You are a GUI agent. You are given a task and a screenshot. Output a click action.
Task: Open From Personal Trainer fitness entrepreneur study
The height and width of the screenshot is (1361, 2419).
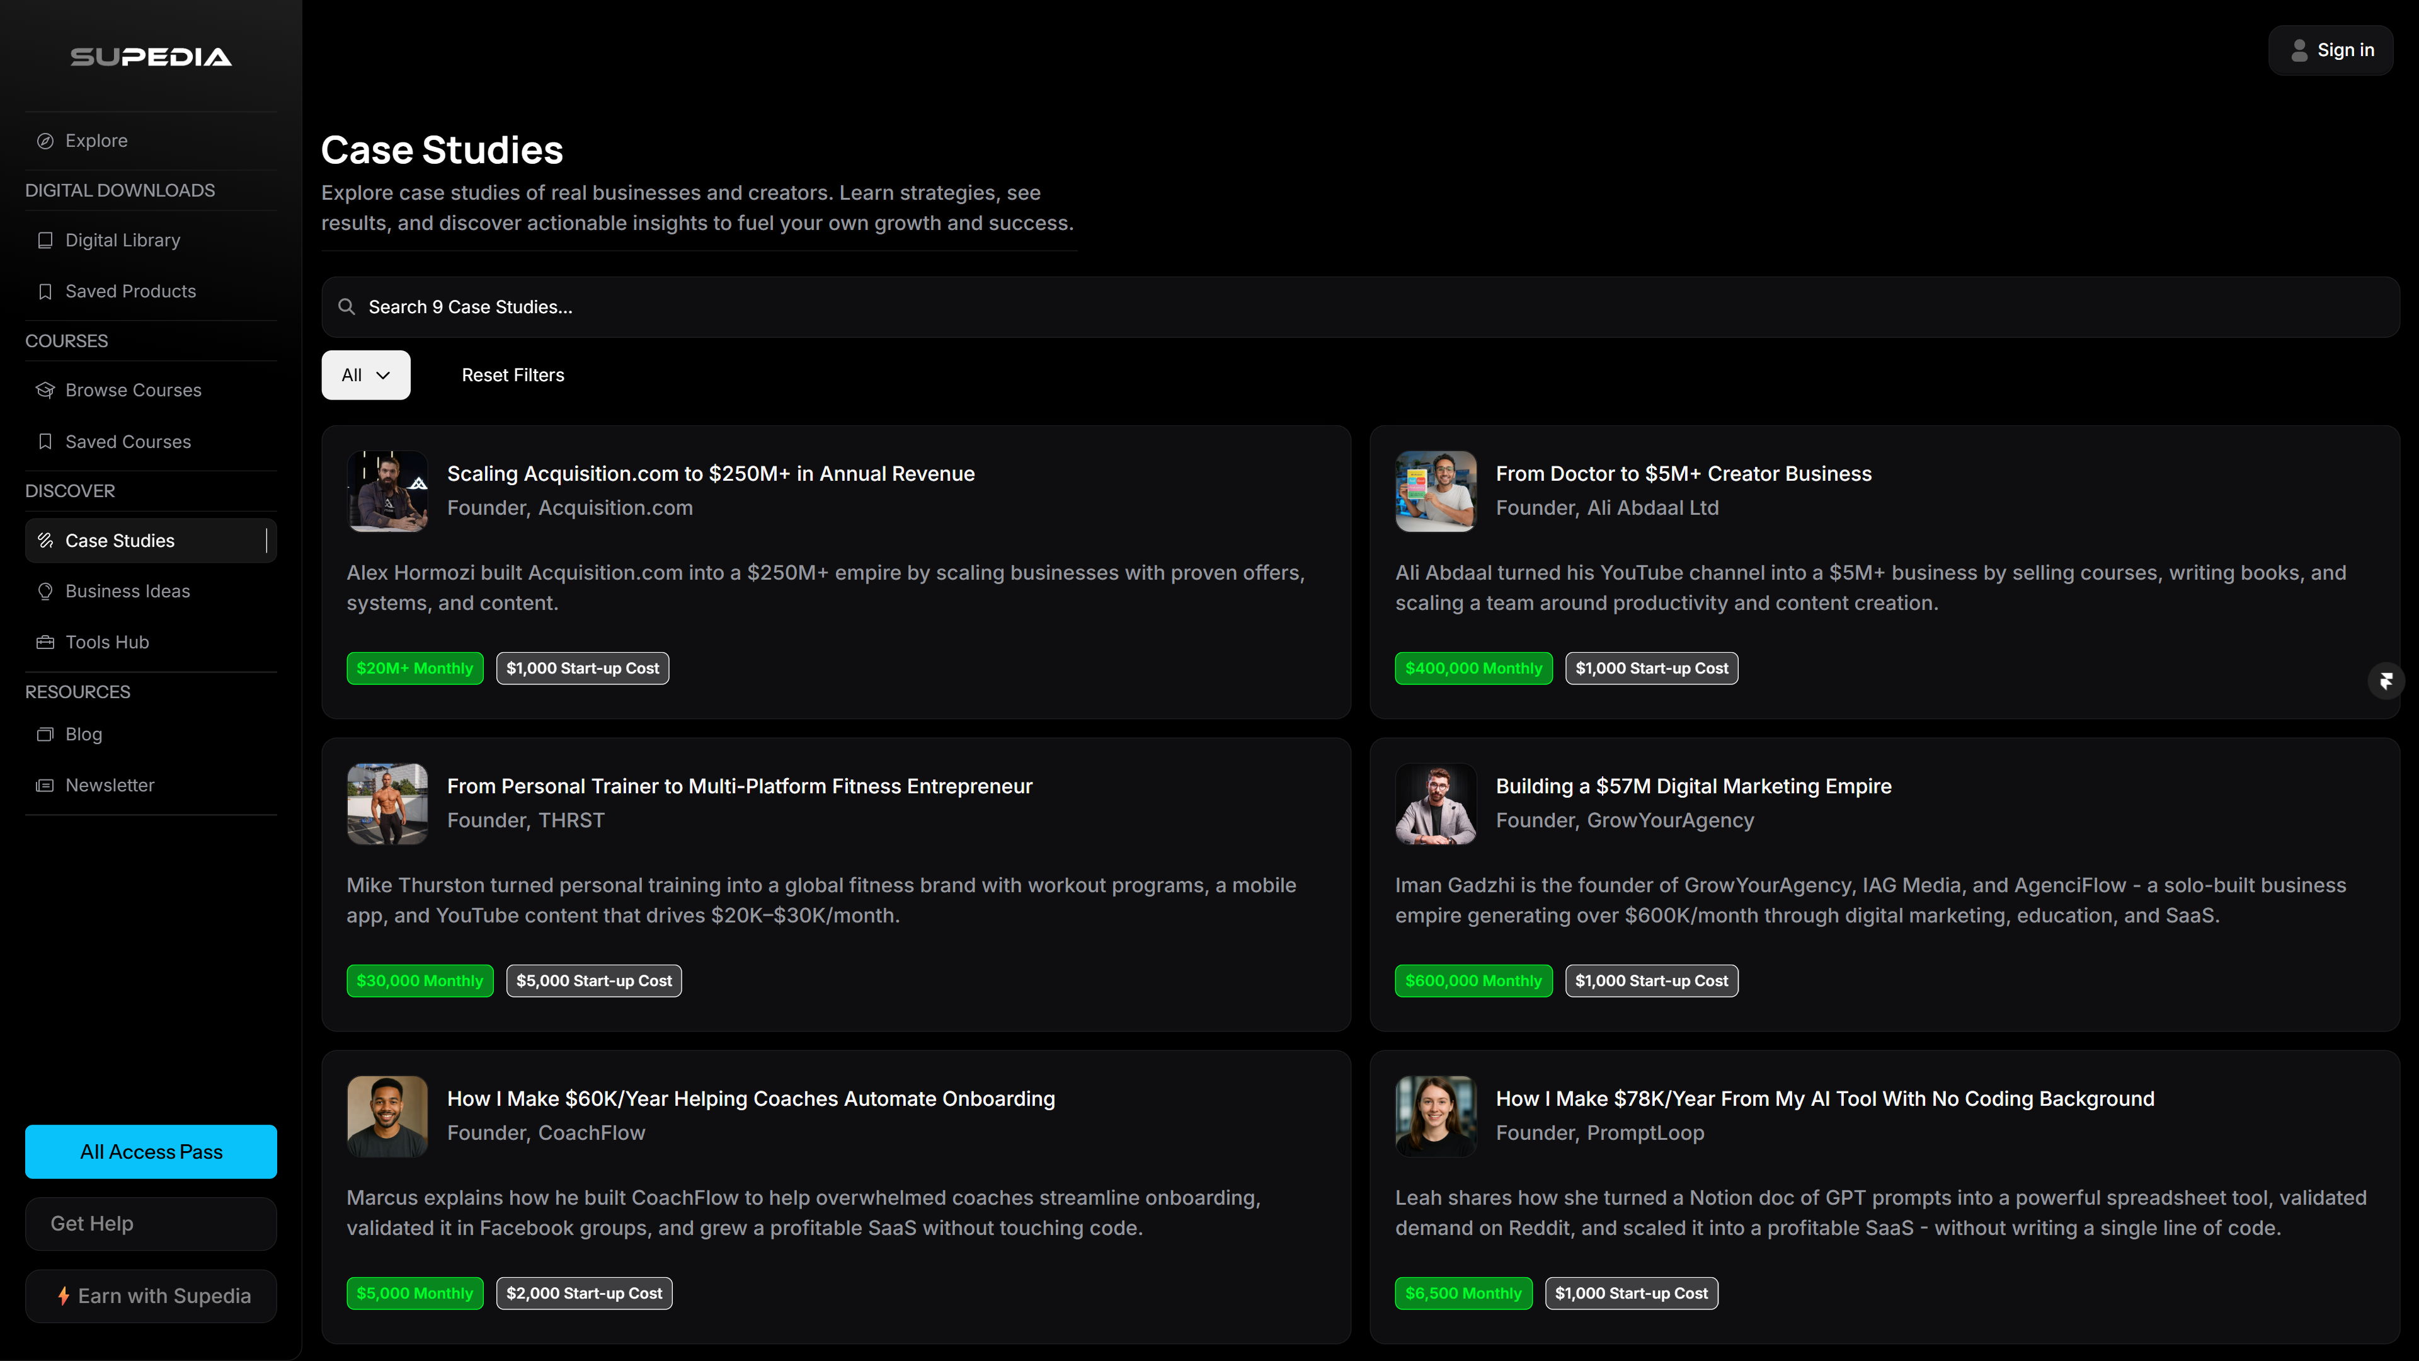(740, 786)
